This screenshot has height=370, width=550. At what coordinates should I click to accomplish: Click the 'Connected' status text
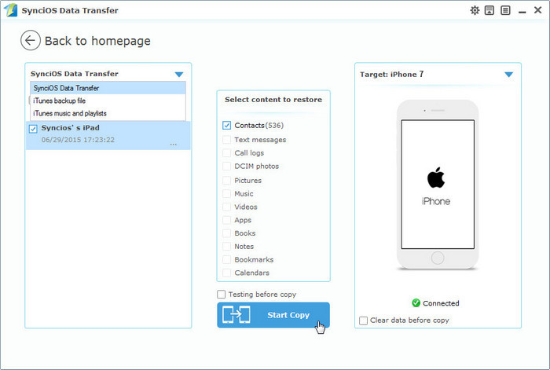click(x=441, y=303)
